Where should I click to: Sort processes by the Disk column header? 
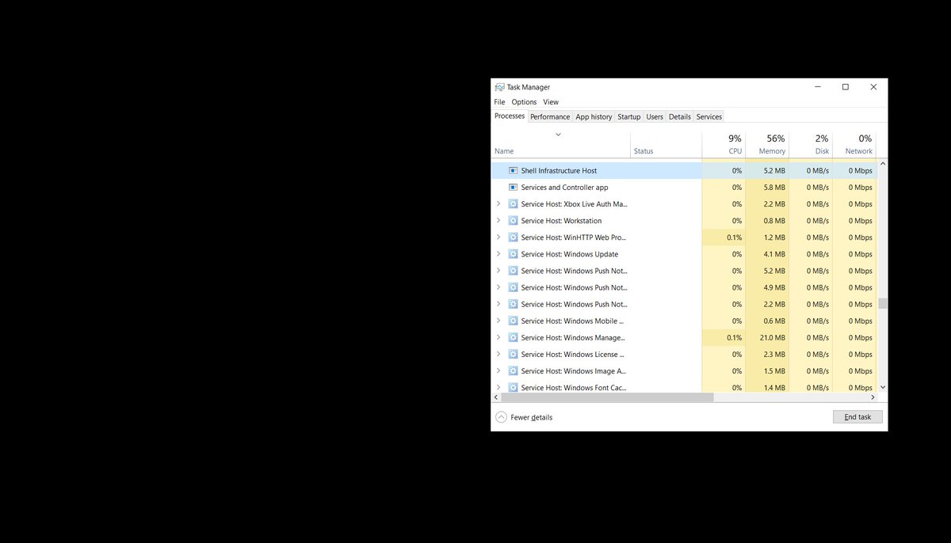click(x=811, y=144)
